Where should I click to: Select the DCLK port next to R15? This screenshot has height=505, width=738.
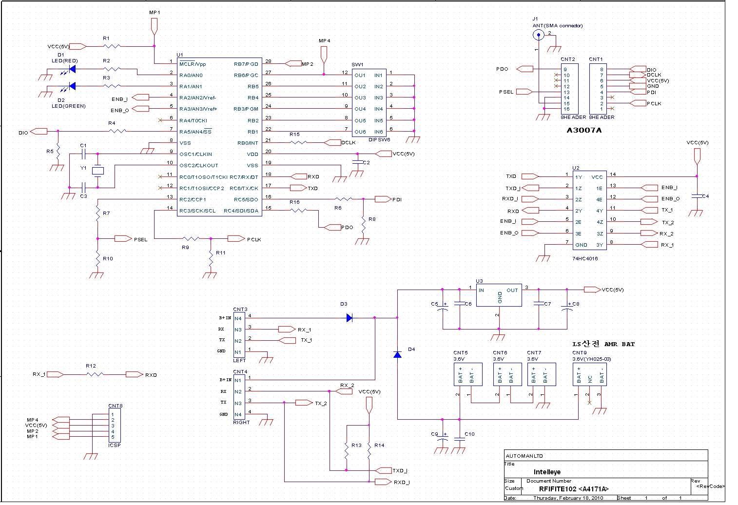point(332,142)
